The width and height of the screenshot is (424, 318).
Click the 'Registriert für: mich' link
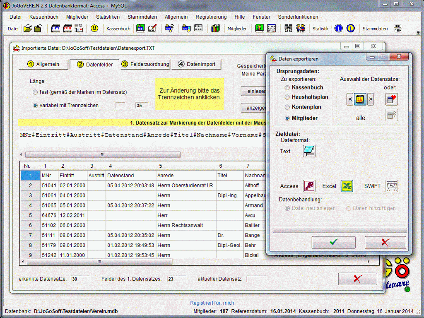tap(212, 303)
